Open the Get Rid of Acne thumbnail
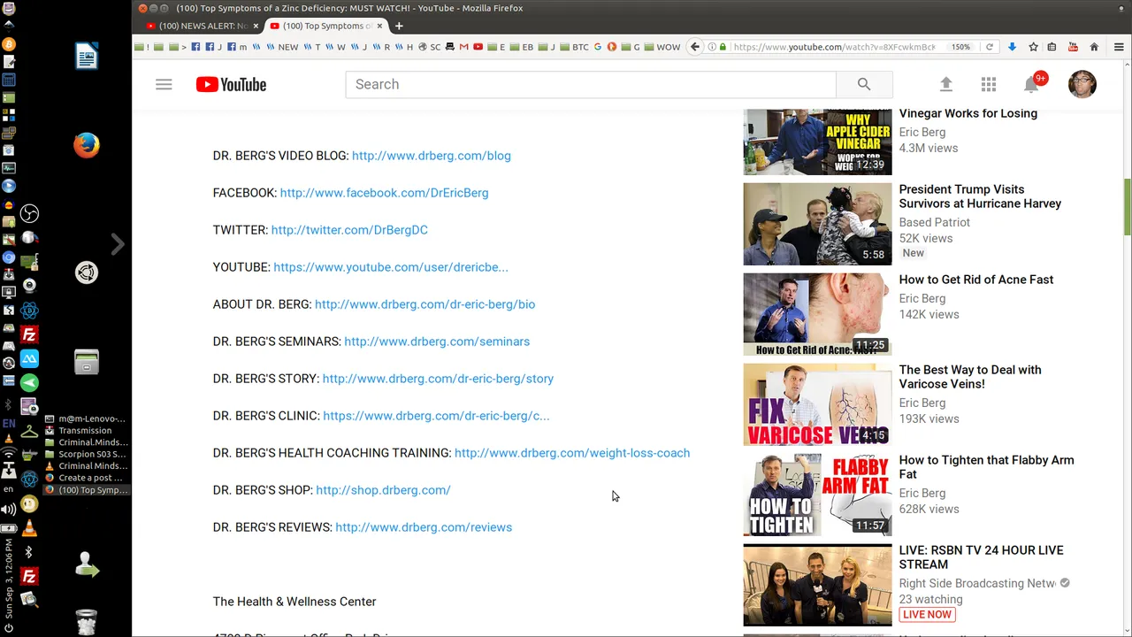The height and width of the screenshot is (637, 1132). coord(817,314)
